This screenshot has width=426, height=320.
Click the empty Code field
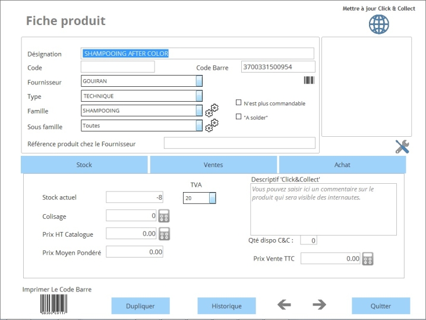[x=118, y=67]
